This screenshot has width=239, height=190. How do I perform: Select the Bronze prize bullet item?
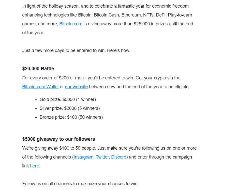pos(71,117)
